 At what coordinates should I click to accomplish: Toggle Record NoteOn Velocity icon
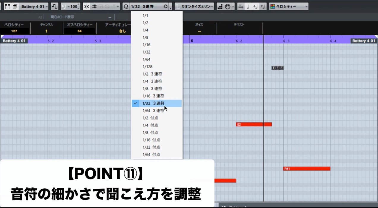[255, 6]
